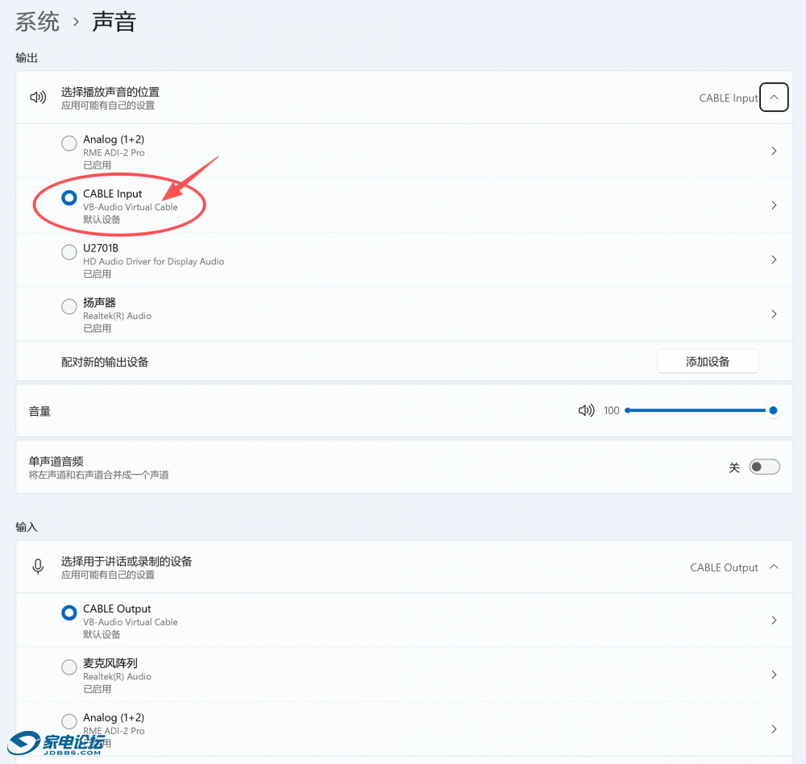
Task: Click the 单声道音频 label
Action: coord(56,461)
